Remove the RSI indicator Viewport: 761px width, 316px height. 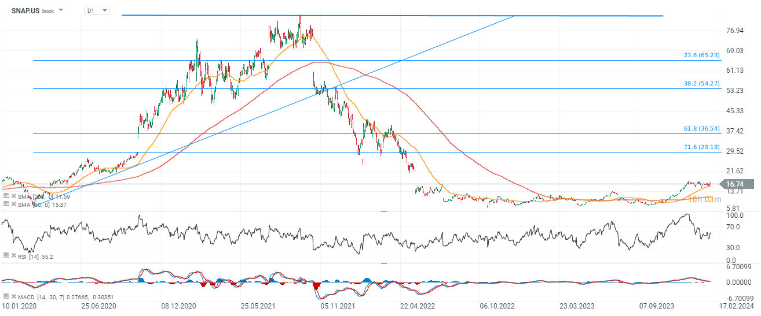(x=13, y=255)
